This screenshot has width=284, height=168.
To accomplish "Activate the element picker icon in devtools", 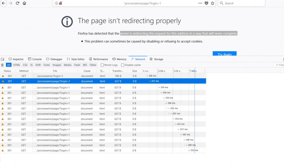I will click(x=3, y=59).
